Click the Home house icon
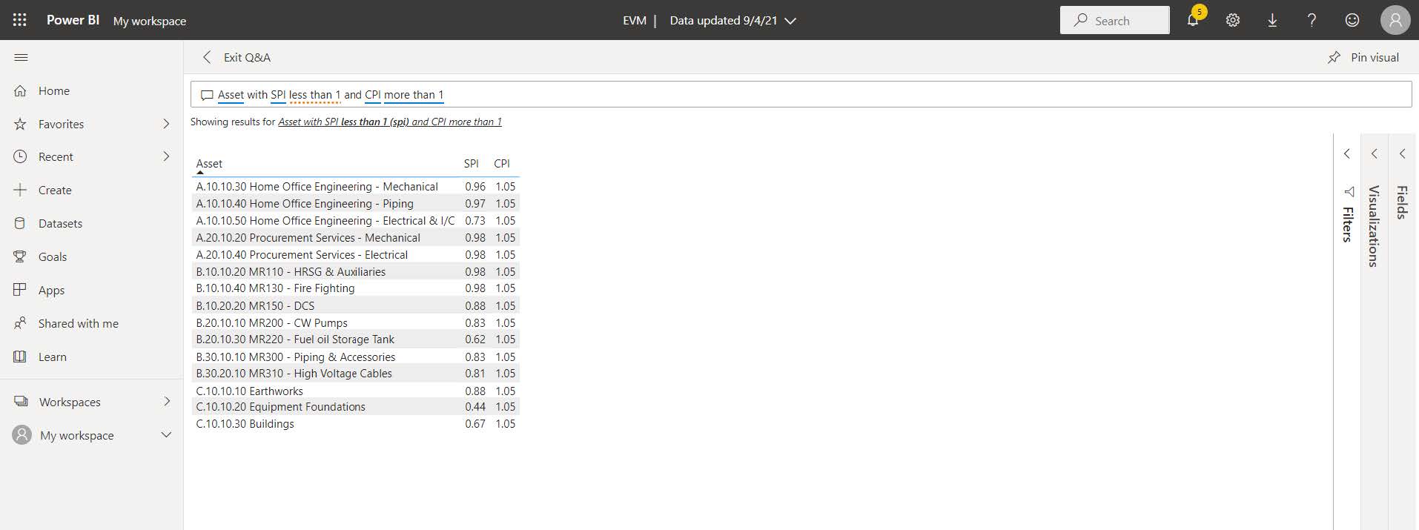This screenshot has height=530, width=1419. tap(20, 90)
